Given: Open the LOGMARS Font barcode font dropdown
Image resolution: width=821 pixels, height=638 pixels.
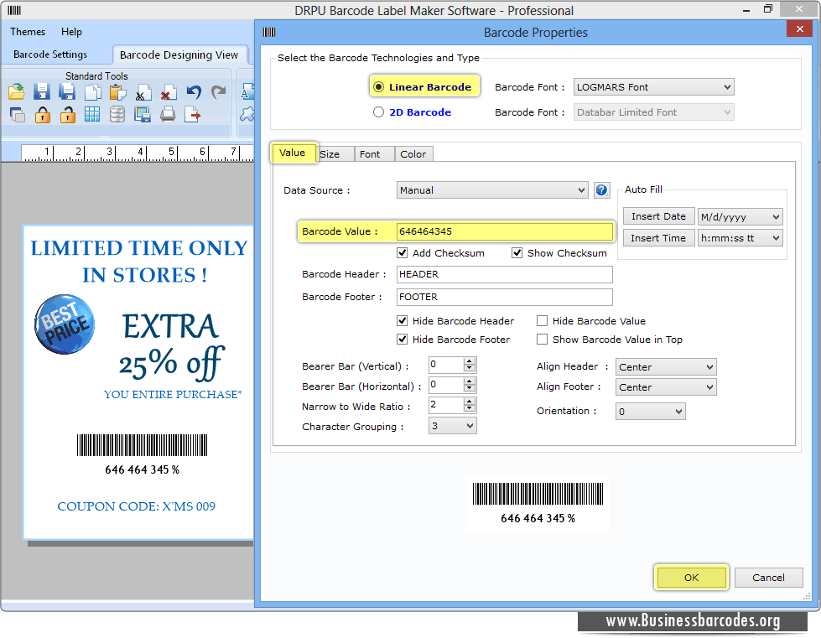Looking at the screenshot, I should (x=653, y=87).
